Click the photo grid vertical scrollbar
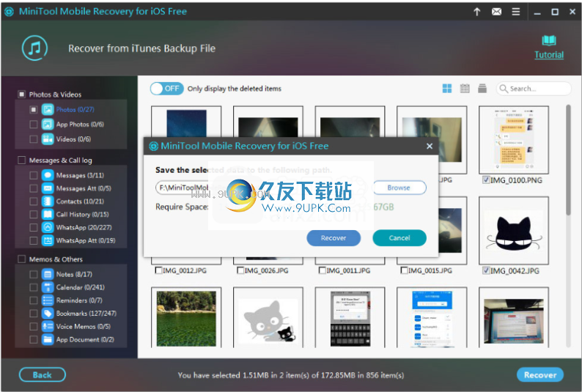Viewport: 582px width, 392px height. tap(568, 160)
